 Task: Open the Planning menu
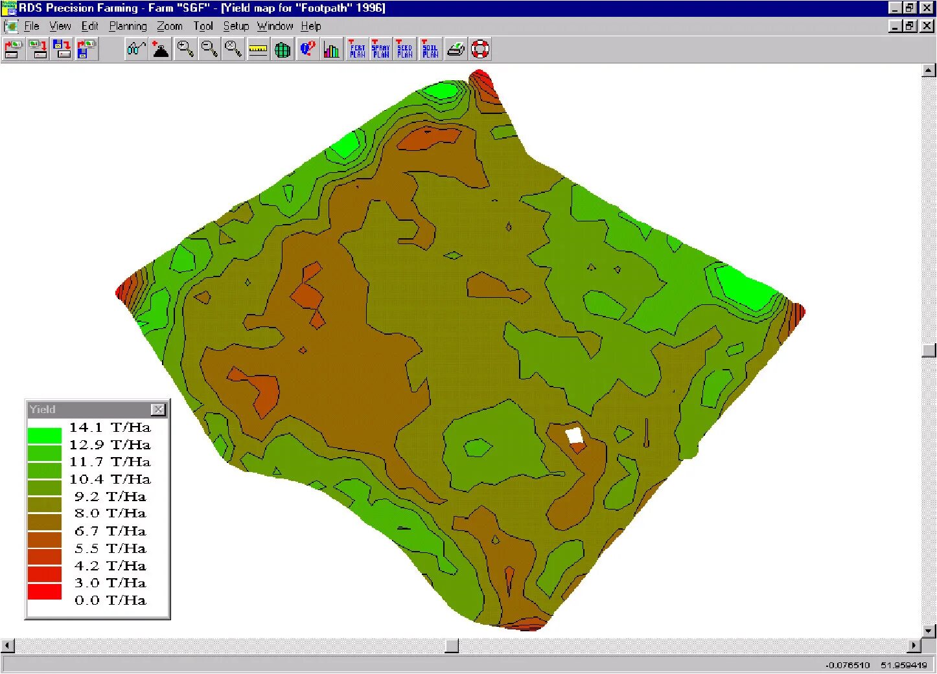pyautogui.click(x=128, y=27)
